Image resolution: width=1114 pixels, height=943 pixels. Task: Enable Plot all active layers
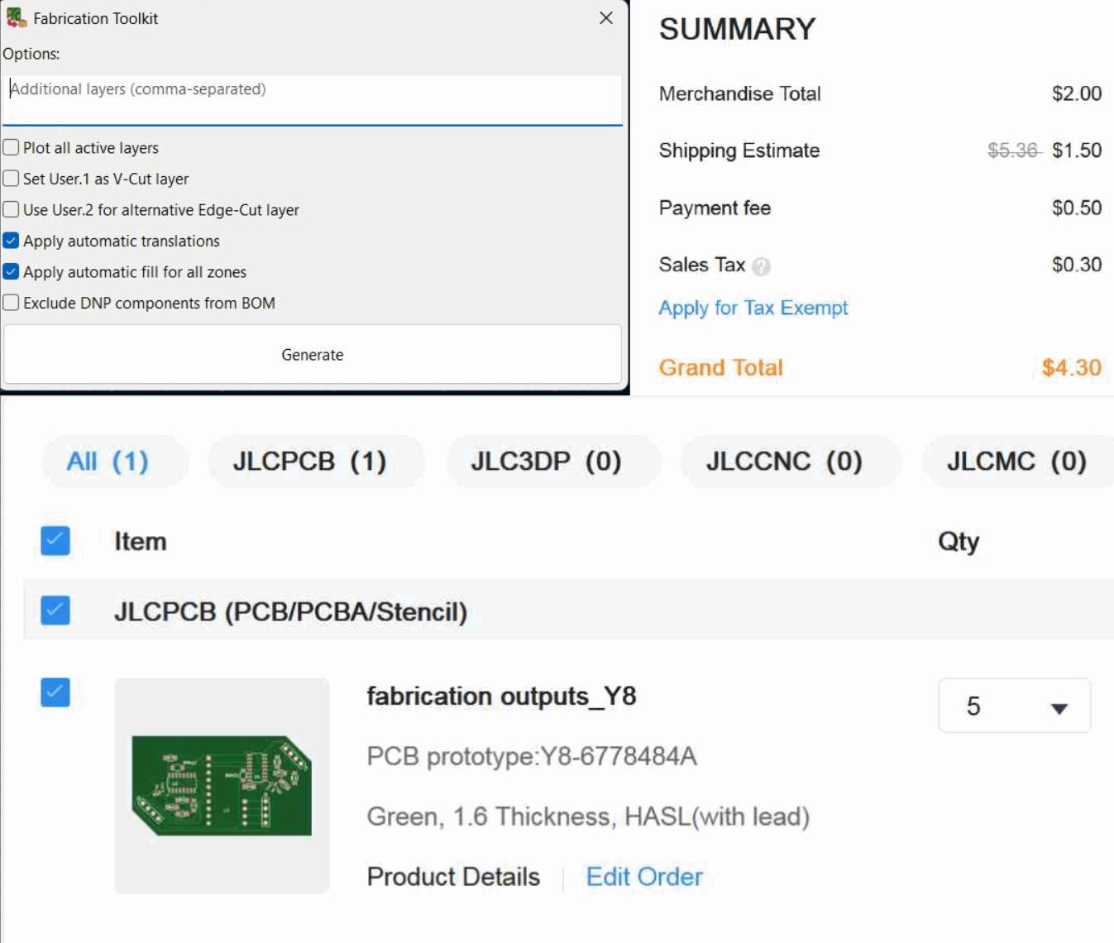[11, 148]
